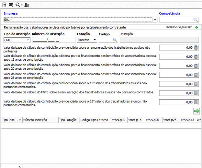
Task: Click the section title 'Remuneração dos trabalhadores avulsos'
Action: coord(65,27)
